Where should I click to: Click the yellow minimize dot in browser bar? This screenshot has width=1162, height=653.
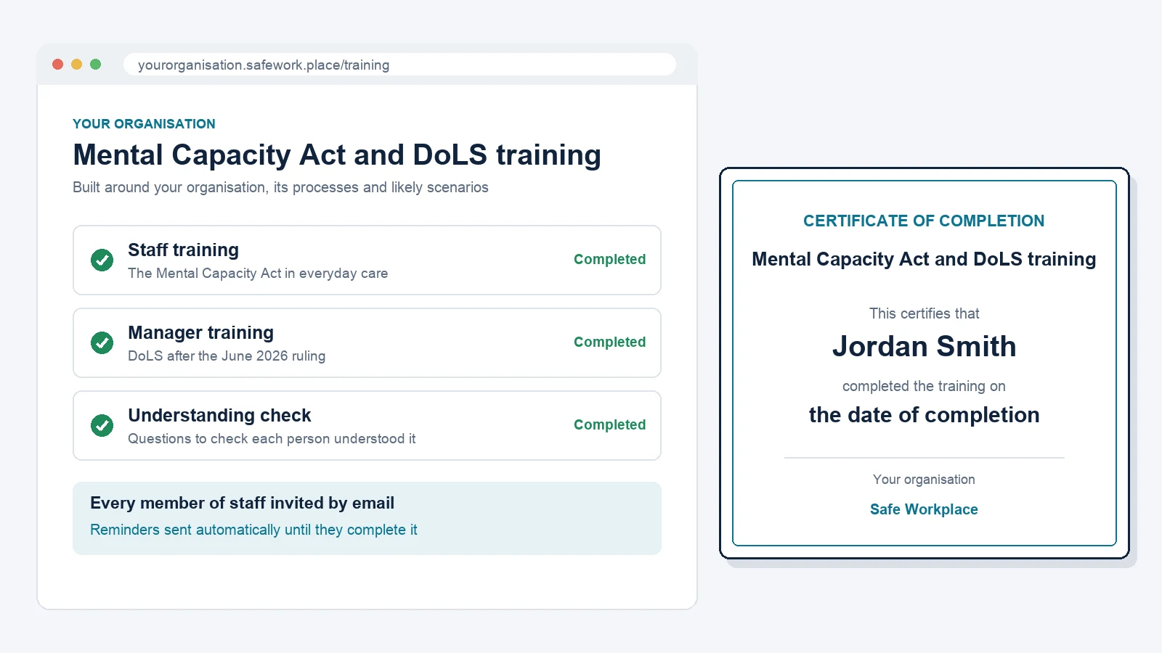[x=77, y=65]
